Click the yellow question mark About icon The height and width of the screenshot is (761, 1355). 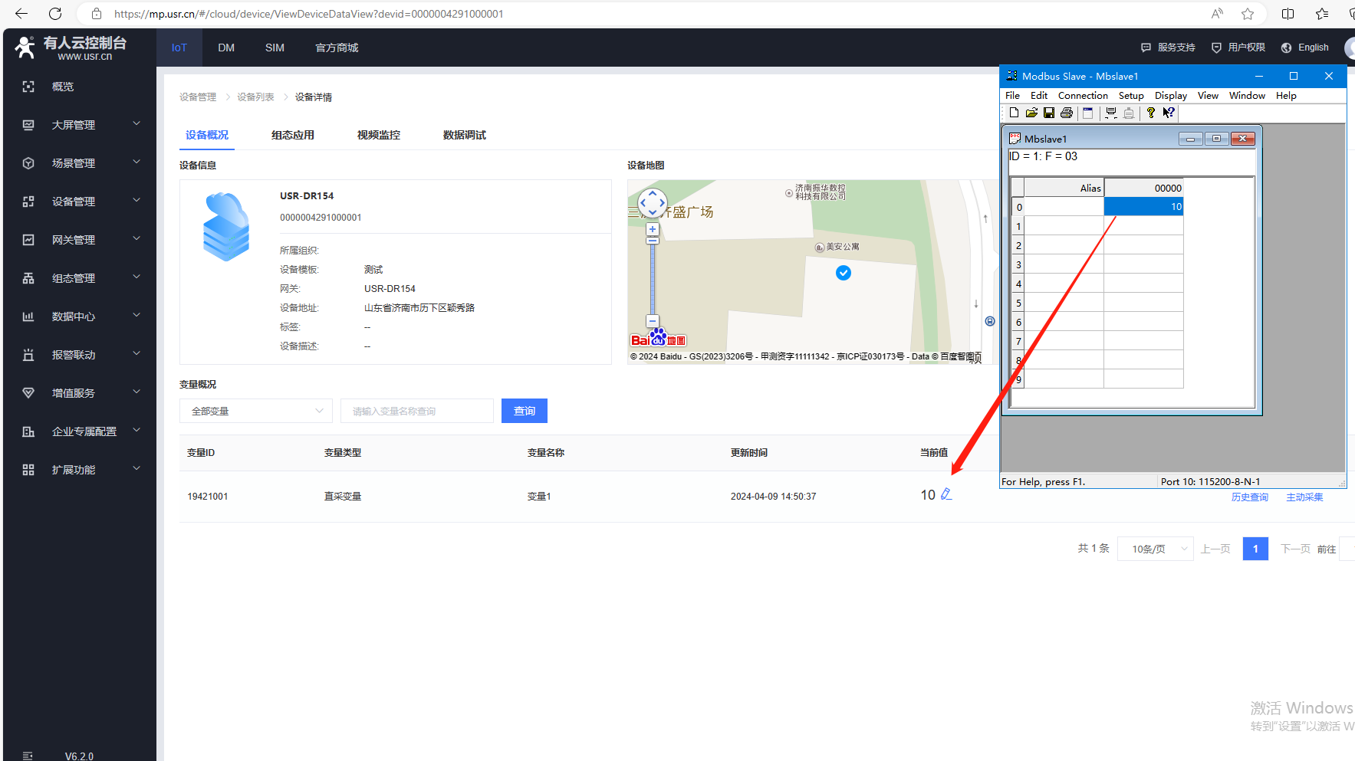pos(1150,113)
